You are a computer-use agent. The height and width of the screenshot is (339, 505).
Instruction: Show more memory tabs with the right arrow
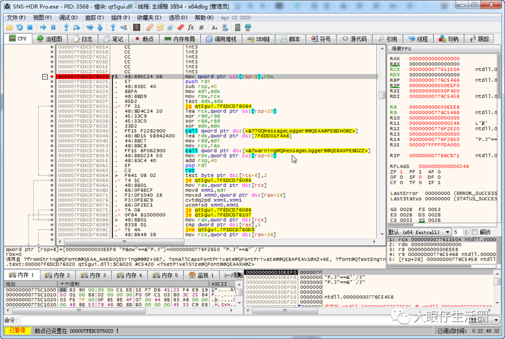[x=239, y=275]
